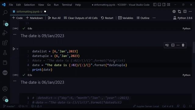
Task: Open the Search view in activity bar
Action: (5, 13)
